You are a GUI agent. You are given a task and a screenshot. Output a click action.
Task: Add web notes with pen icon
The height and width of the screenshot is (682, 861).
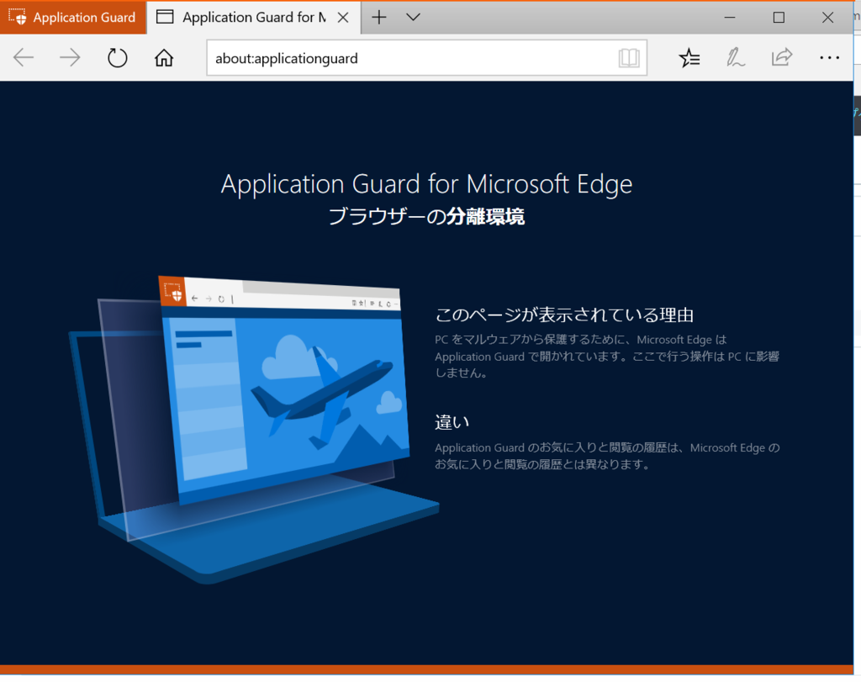click(x=735, y=58)
